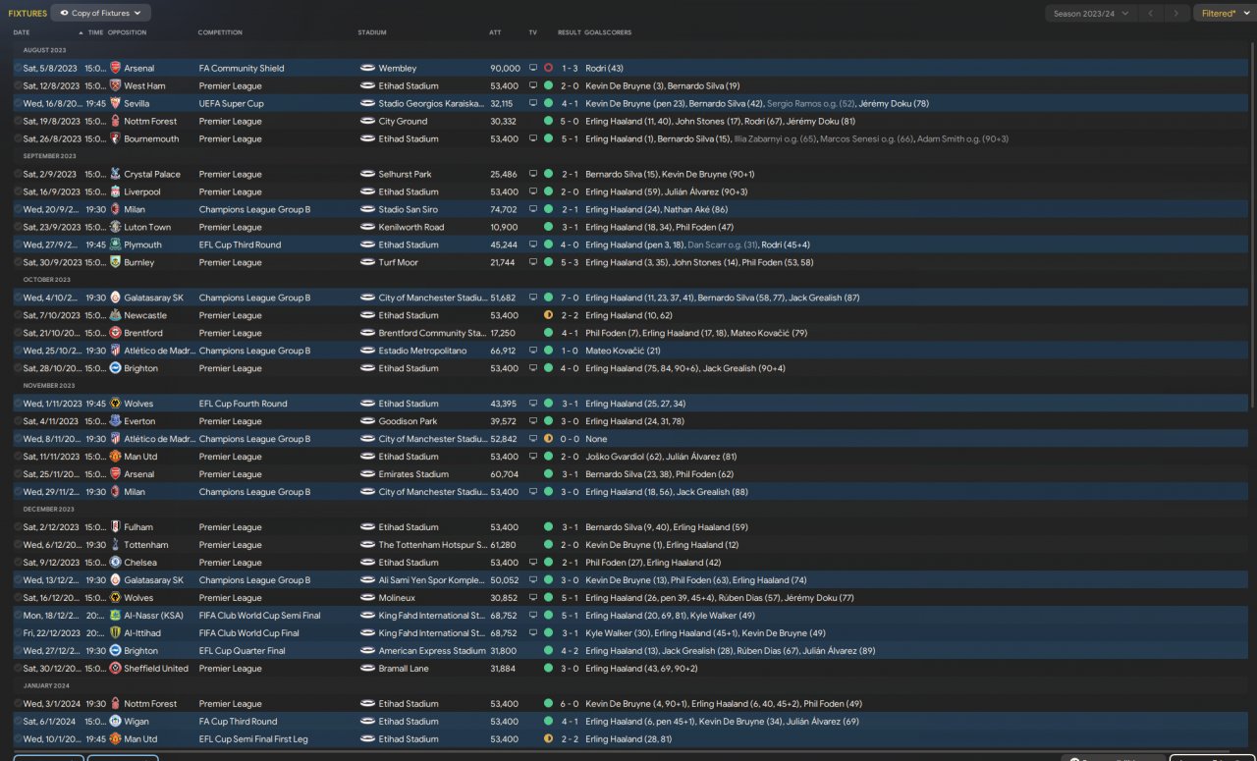Click the TV icon in the Sevilla row

point(533,104)
